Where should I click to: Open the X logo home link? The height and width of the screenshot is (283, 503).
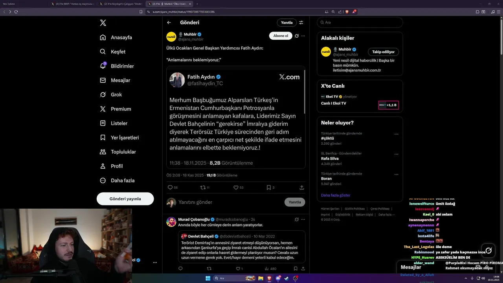(103, 23)
